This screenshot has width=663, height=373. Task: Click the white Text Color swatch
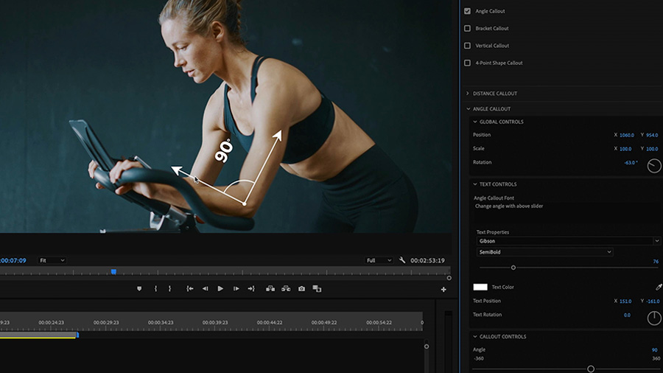point(480,287)
